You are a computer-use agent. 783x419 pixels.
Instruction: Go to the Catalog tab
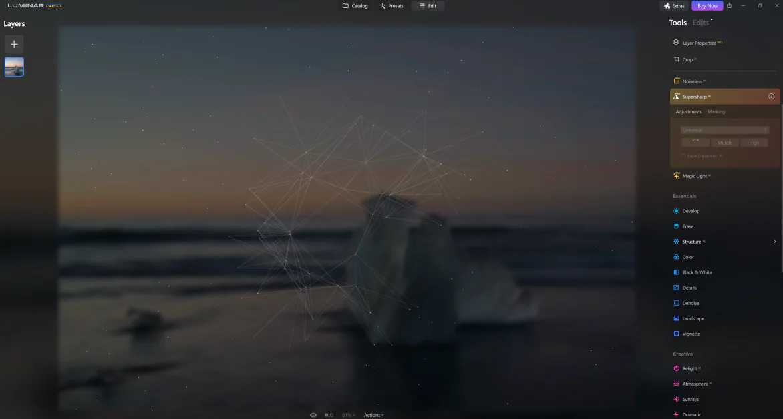click(355, 6)
